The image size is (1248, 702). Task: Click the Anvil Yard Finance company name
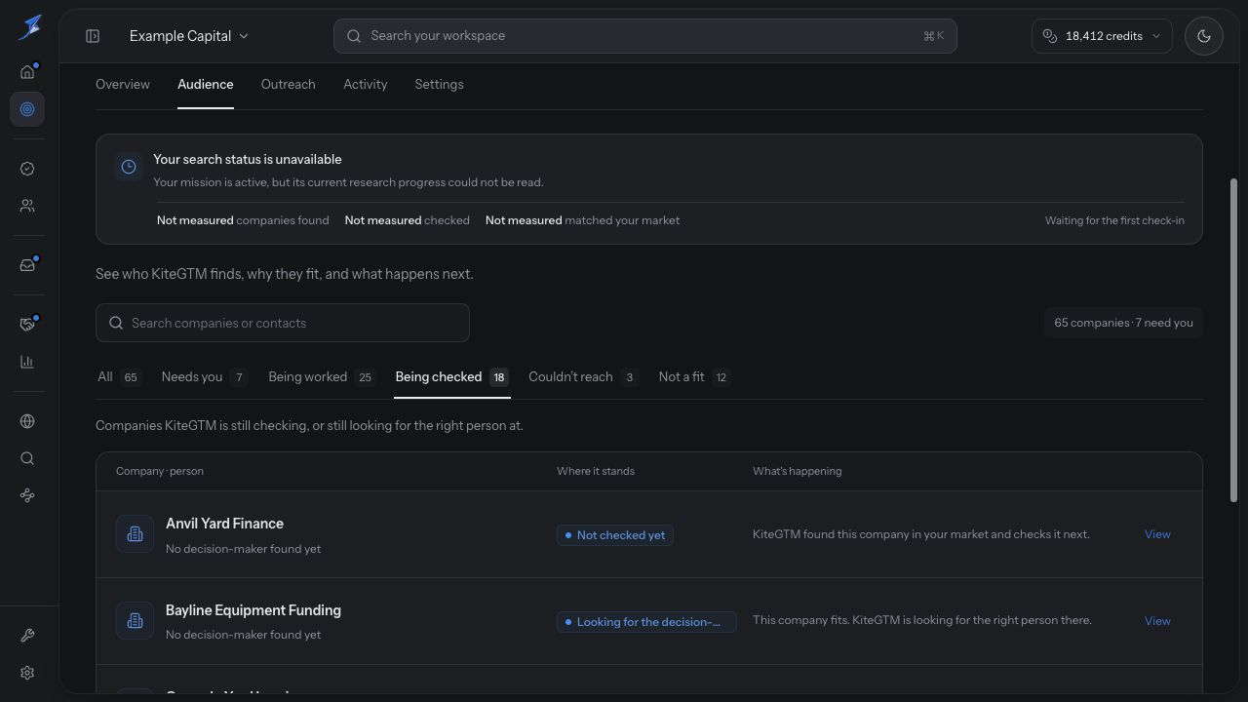click(x=224, y=524)
